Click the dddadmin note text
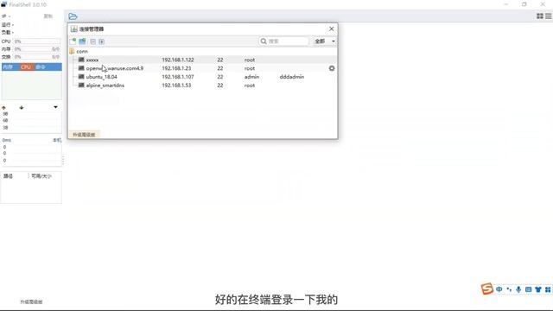This screenshot has height=311, width=553. click(292, 77)
